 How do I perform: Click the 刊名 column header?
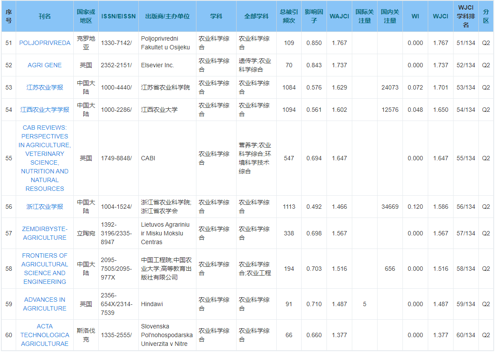point(45,16)
